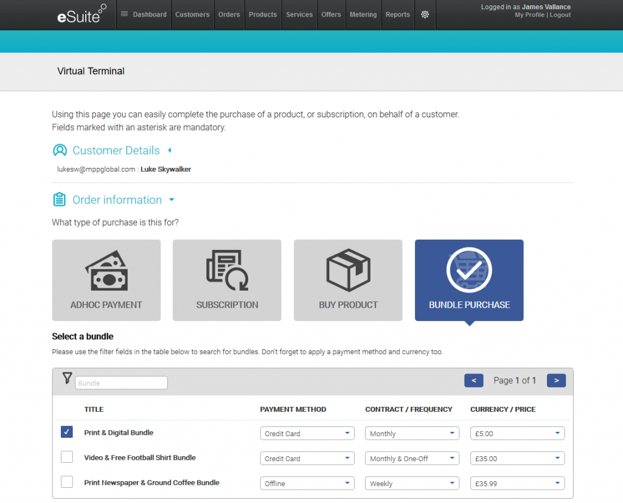
Task: Open the Customers menu
Action: 192,15
